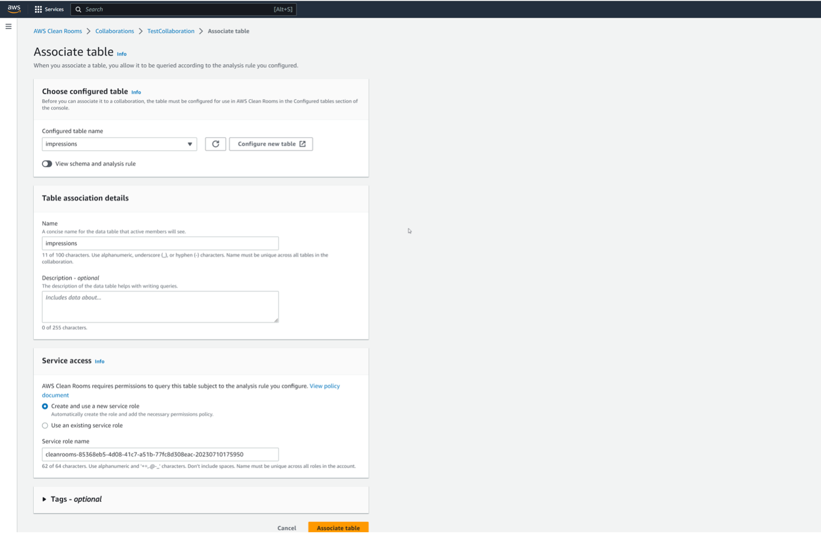821x534 pixels.
Task: Select Use an existing service role
Action: (x=45, y=426)
